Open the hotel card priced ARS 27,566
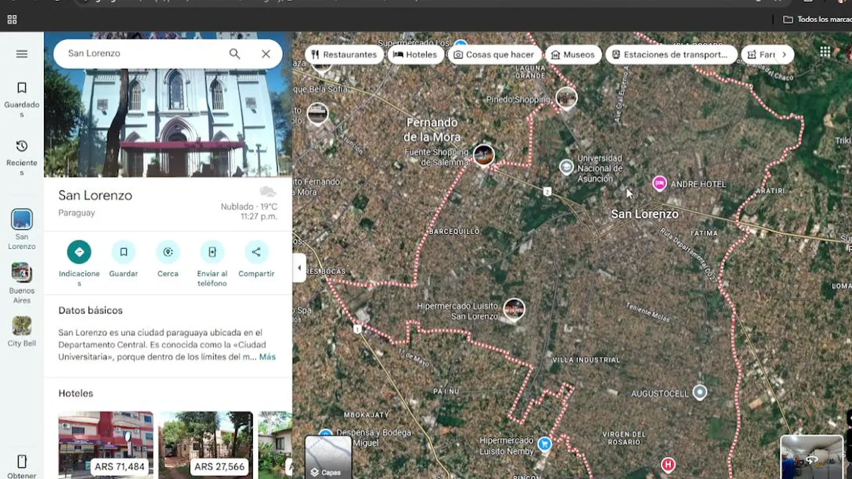The image size is (852, 479). (206, 445)
